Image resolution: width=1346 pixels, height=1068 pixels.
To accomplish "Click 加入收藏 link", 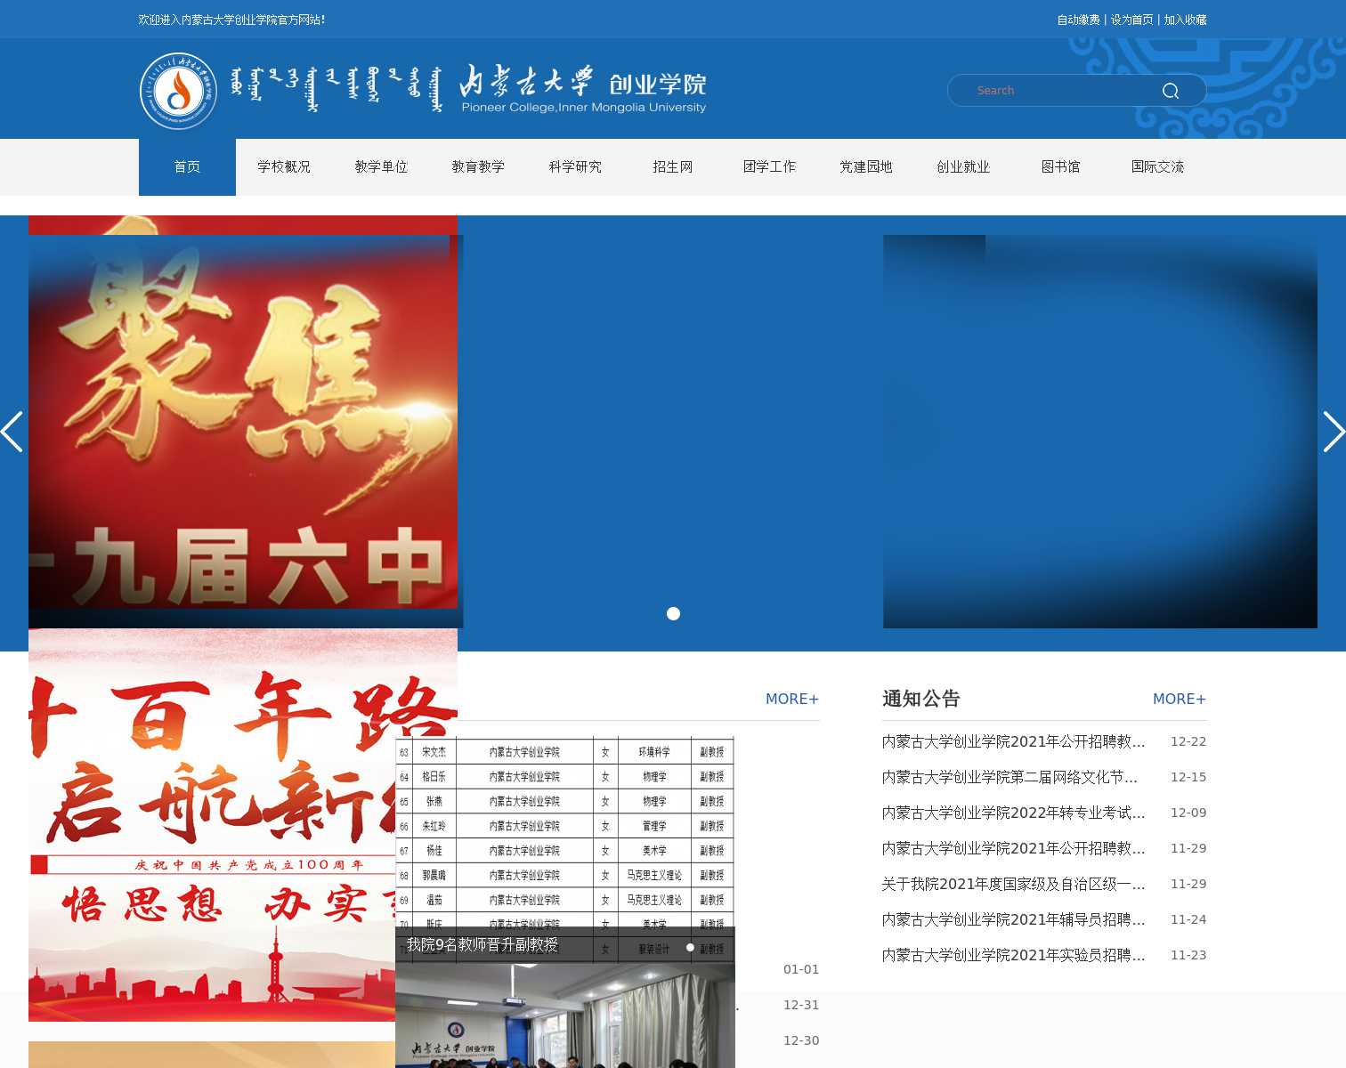I will coord(1185,20).
